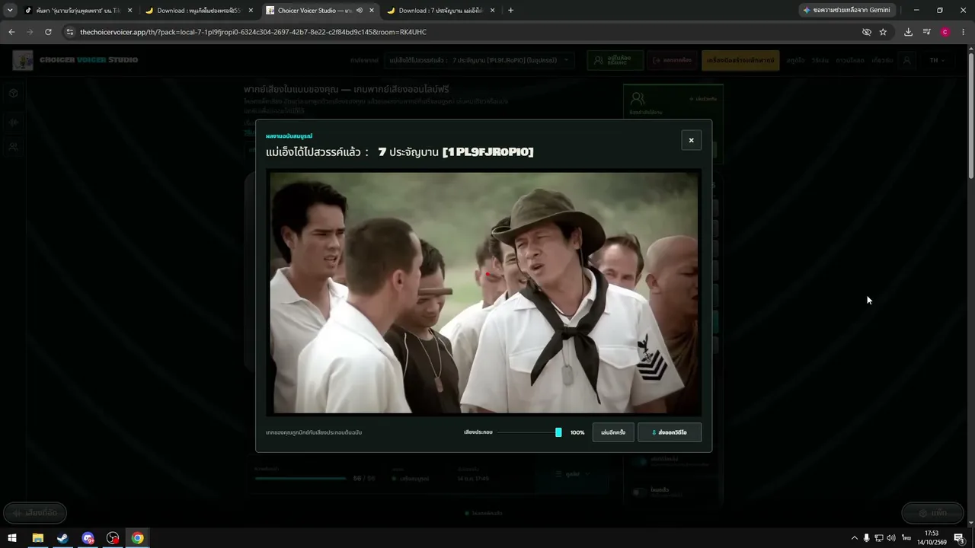Viewport: 975px width, 548px height.
Task: Switch to the TikTok search tab
Action: 78,11
